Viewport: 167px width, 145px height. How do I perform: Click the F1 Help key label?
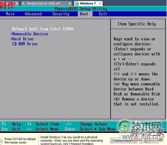(11, 124)
